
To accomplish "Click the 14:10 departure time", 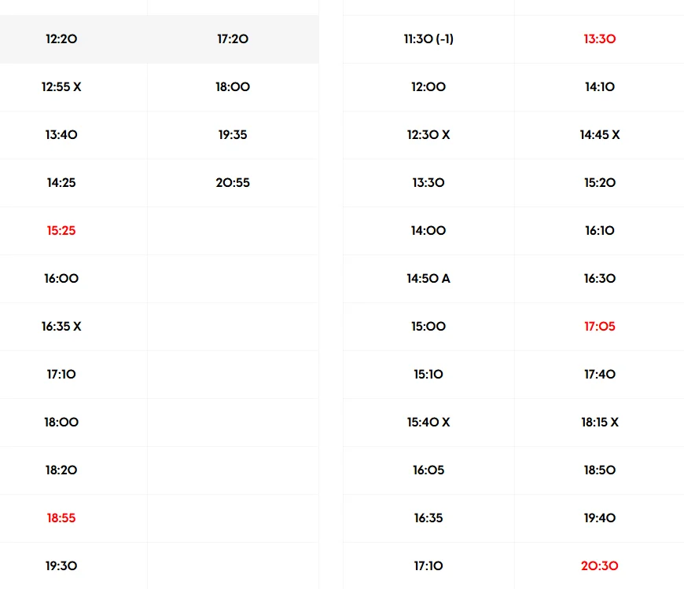I will 600,87.
